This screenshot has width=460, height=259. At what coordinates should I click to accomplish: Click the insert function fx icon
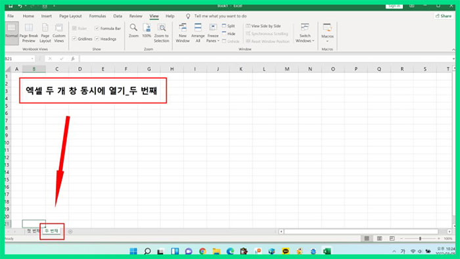(73, 59)
